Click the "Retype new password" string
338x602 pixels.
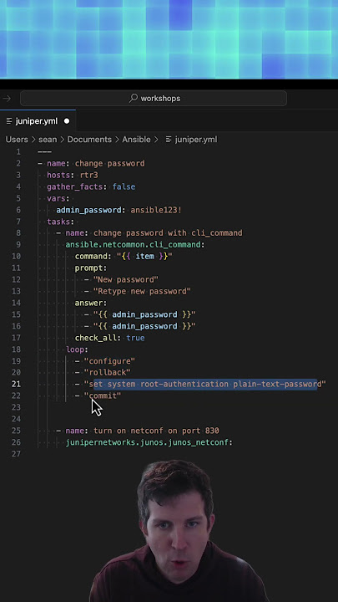[142, 291]
